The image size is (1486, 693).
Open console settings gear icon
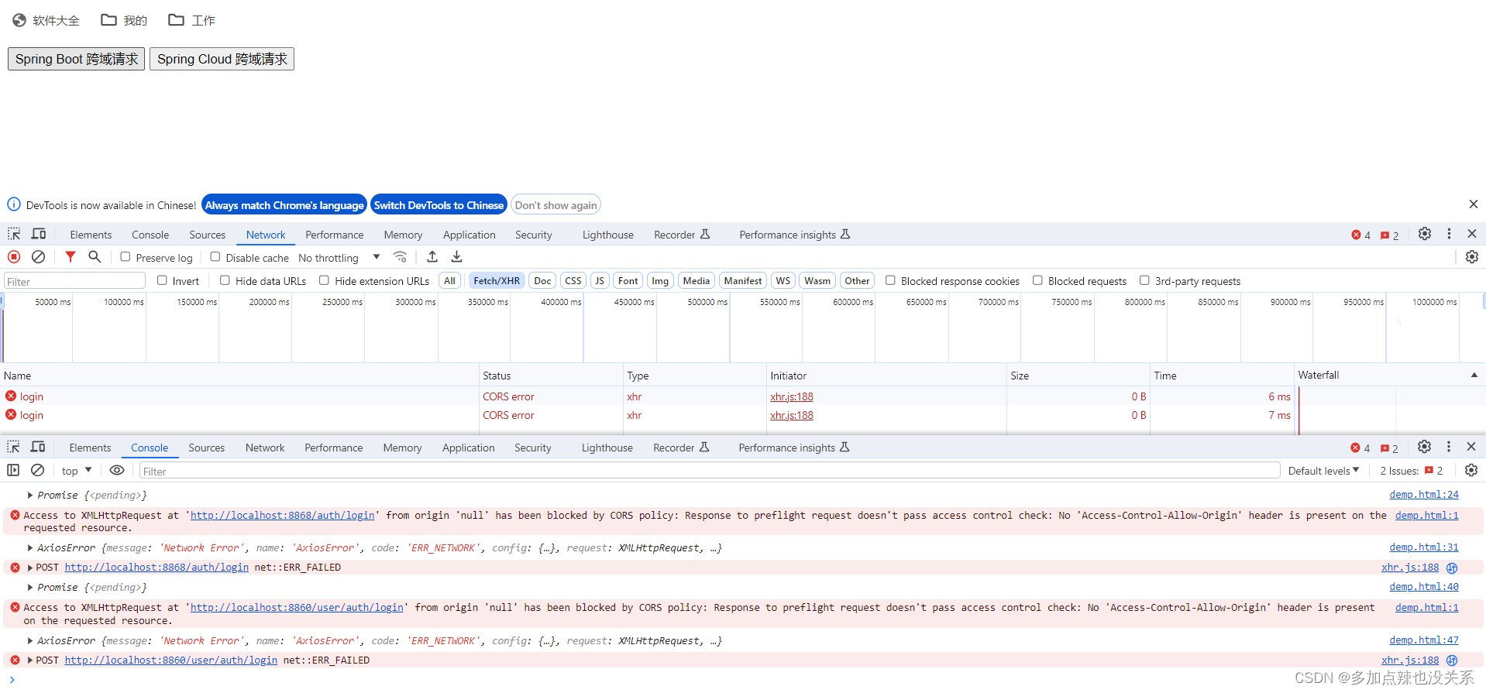pyautogui.click(x=1471, y=470)
